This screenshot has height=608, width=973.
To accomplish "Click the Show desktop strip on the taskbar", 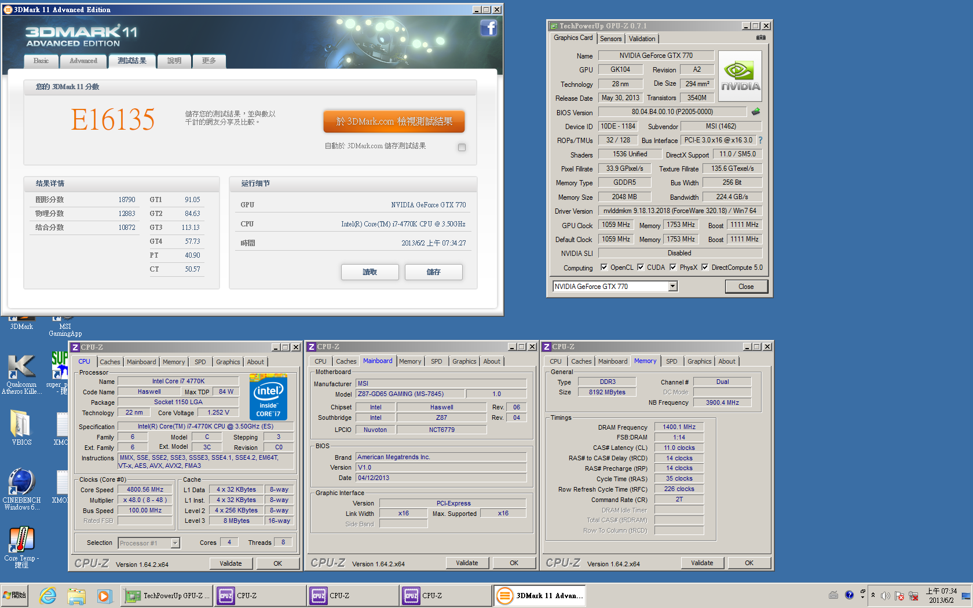I will coord(966,595).
